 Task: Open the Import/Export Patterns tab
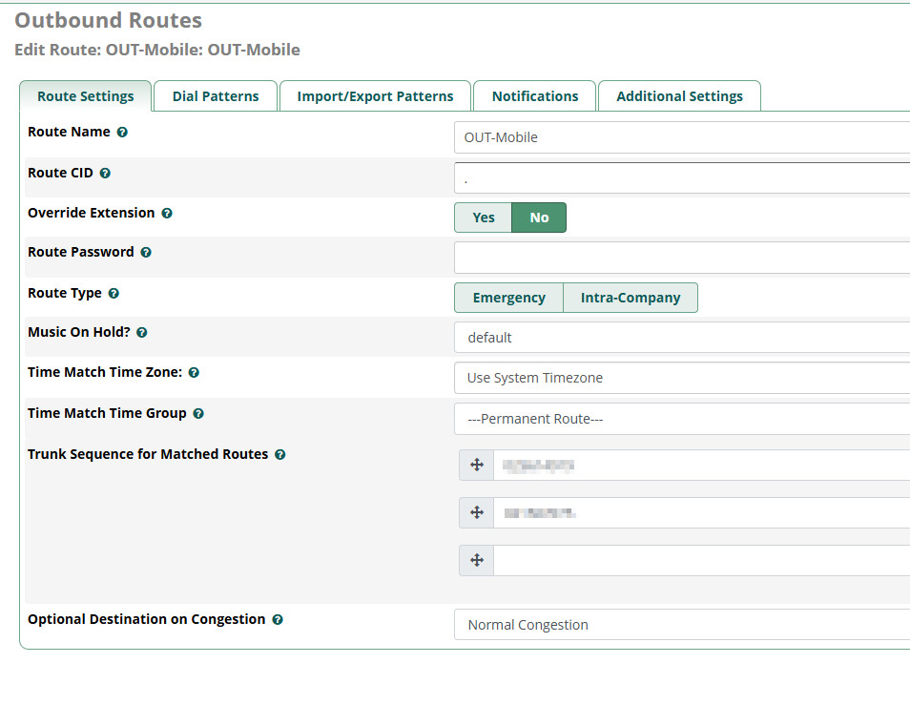pos(375,96)
